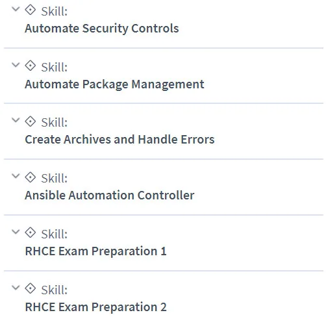Open the Automate Security Controls title
Screen dimensions: 326x328
(102, 29)
